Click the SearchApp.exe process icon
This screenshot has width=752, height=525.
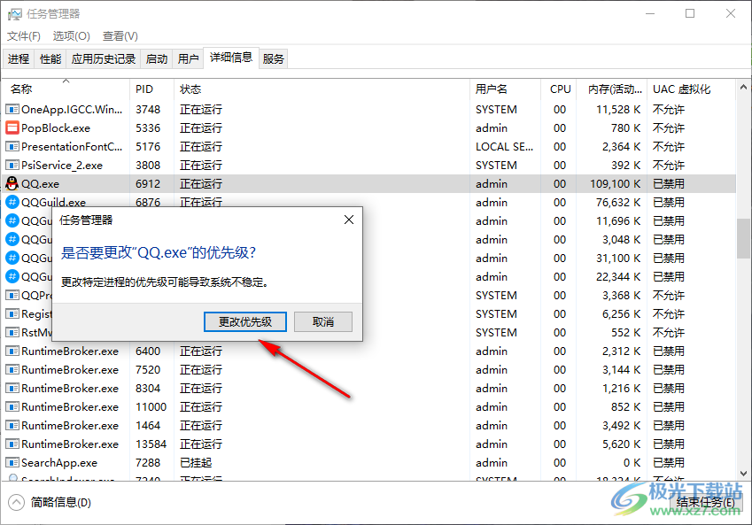click(12, 463)
